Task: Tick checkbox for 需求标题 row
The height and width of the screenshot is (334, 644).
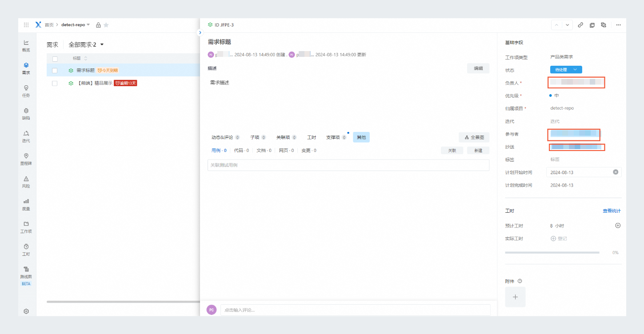Action: (x=55, y=70)
